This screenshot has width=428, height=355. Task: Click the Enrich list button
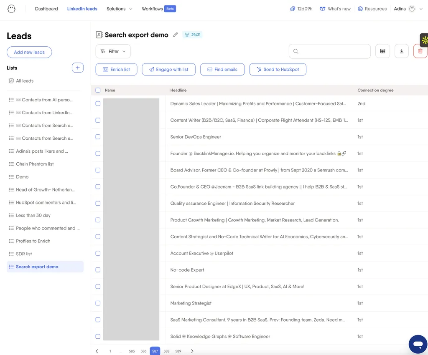[117, 70]
